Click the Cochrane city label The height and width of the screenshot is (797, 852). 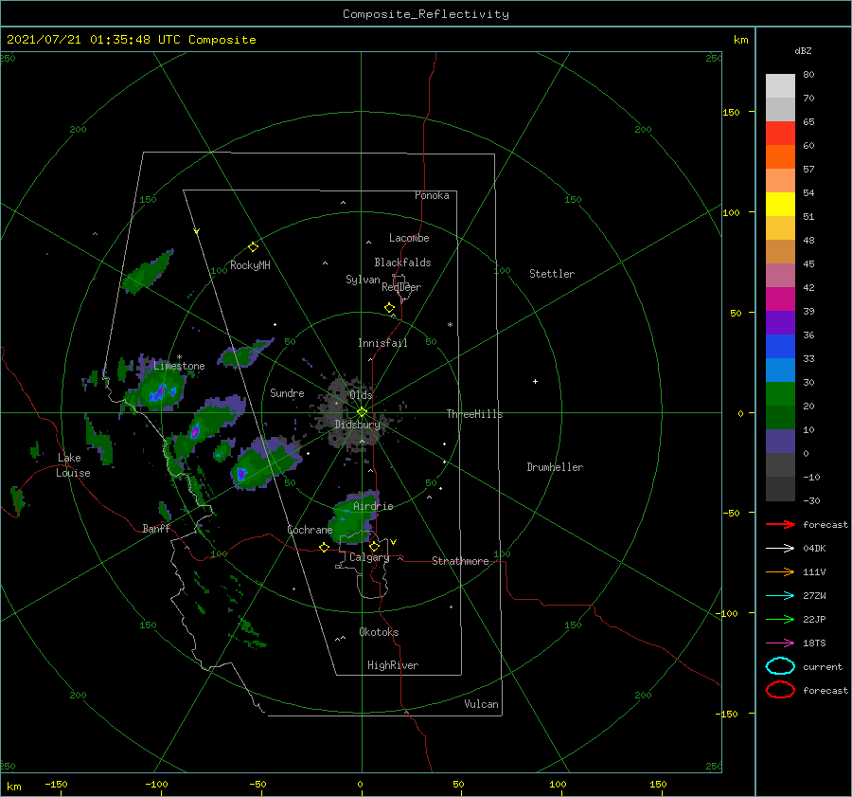pyautogui.click(x=310, y=530)
